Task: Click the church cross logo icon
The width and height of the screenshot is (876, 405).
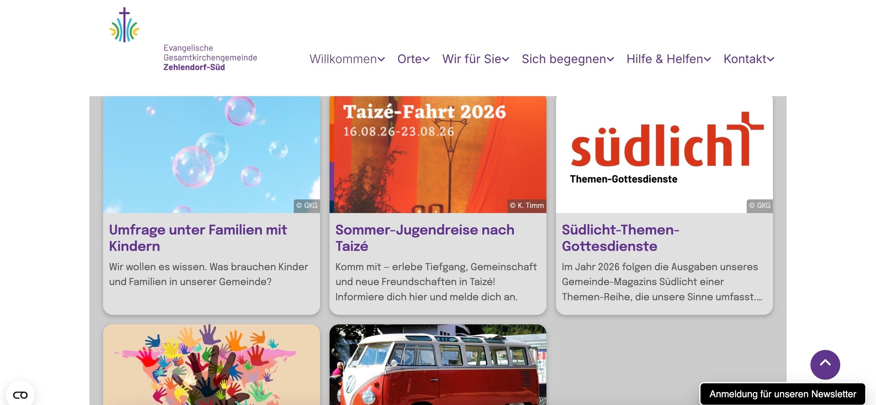Action: [x=125, y=25]
